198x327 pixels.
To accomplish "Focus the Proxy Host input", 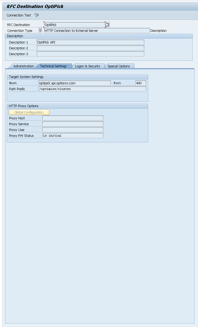I will pyautogui.click(x=73, y=118).
